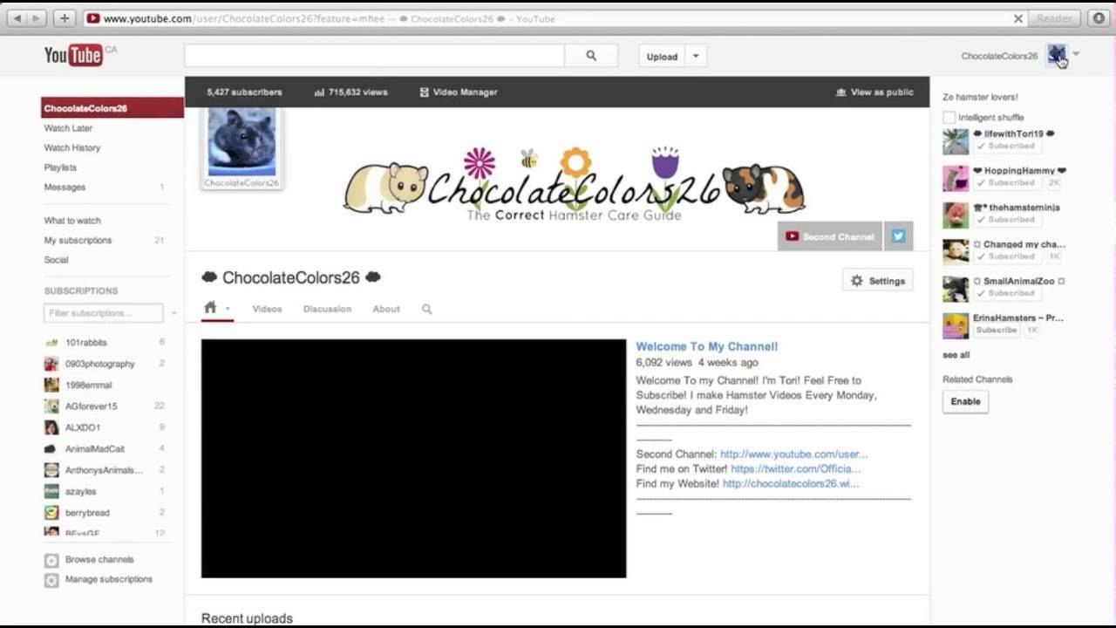Open the Upload dropdown arrow
The height and width of the screenshot is (628, 1116).
(696, 57)
